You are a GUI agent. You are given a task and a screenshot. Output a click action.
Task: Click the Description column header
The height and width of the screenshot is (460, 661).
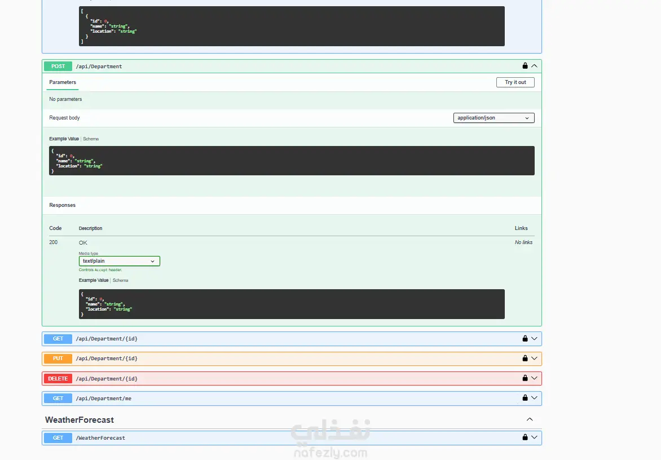tap(90, 228)
